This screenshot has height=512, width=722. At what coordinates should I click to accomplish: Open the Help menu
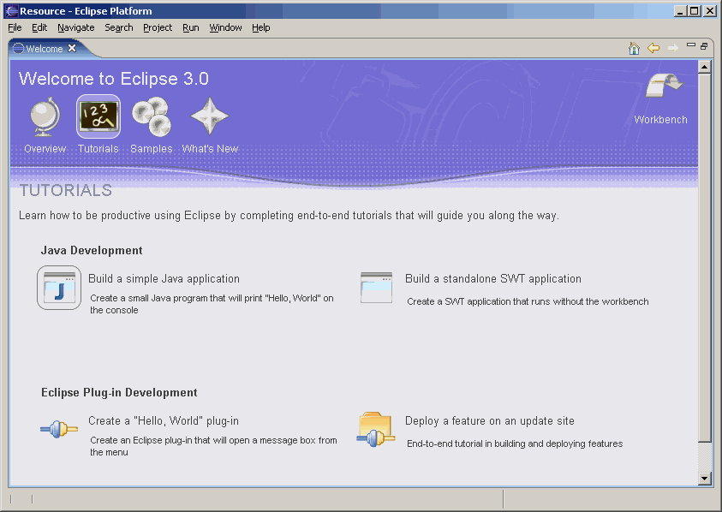point(261,27)
